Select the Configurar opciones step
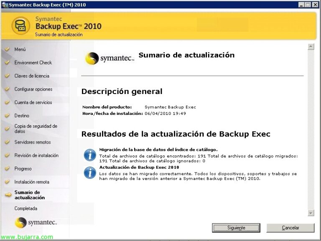321x241 pixels. pyautogui.click(x=33, y=89)
